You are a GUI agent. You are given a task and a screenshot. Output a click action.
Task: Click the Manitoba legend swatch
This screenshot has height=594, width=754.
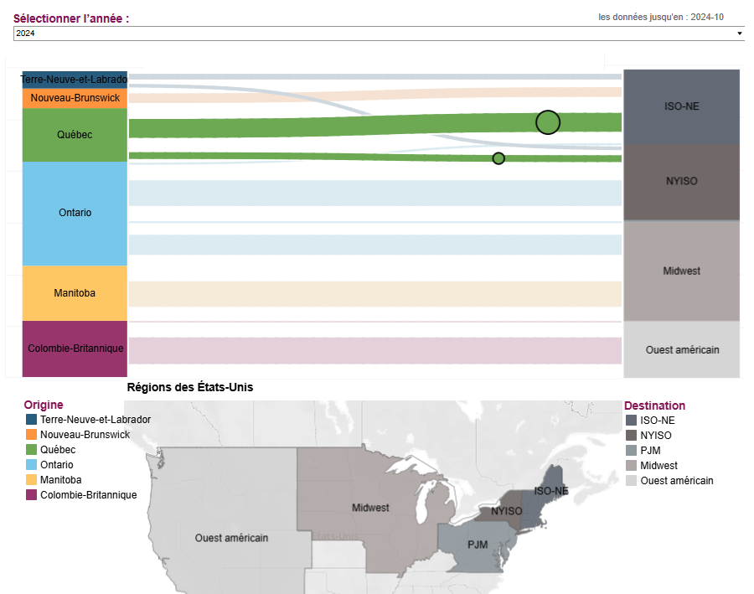(x=31, y=479)
